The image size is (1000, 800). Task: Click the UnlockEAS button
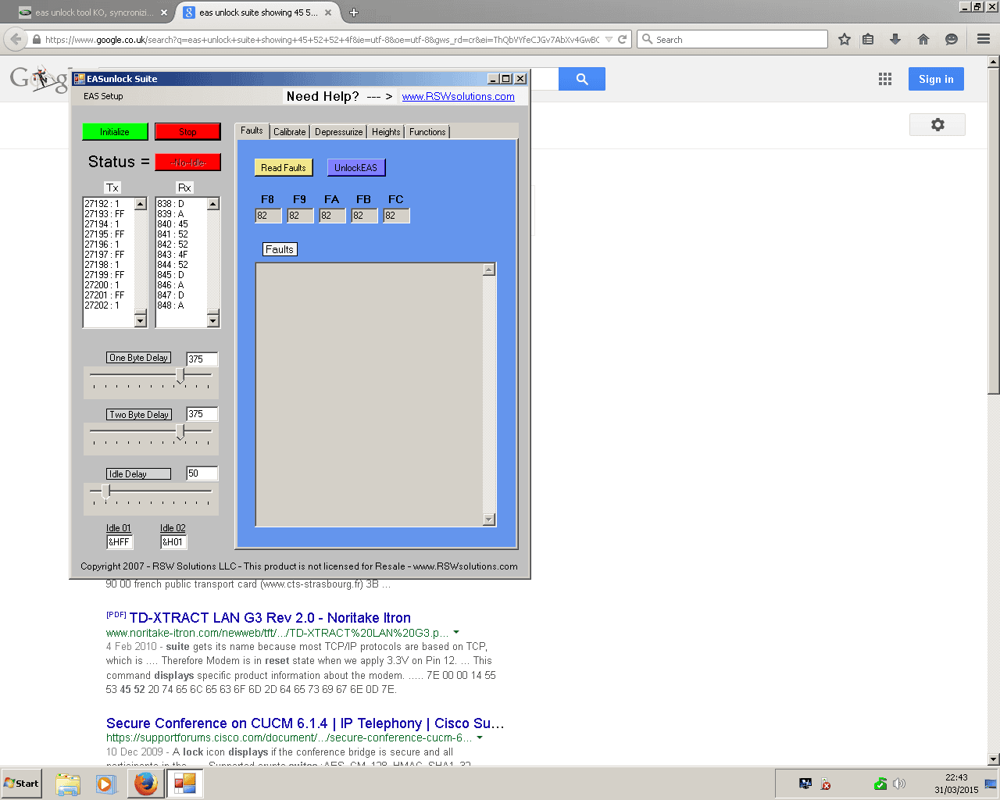[x=356, y=167]
